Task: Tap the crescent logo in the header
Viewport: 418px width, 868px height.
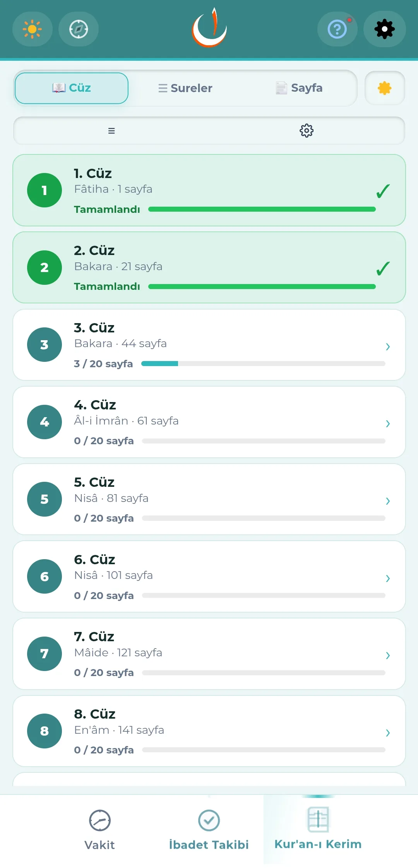Action: point(209,28)
